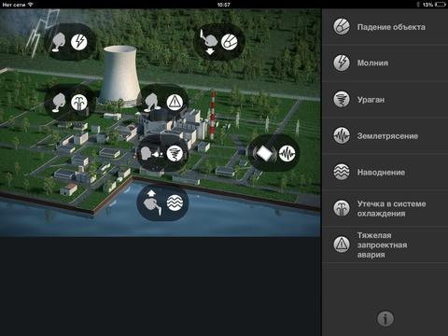Tap the severe accident warning hotspot
This screenshot has width=448, height=336.
[163, 102]
